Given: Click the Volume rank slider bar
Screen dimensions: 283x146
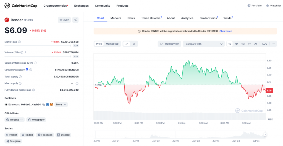Looking at the screenshot, I should click(x=38, y=56).
